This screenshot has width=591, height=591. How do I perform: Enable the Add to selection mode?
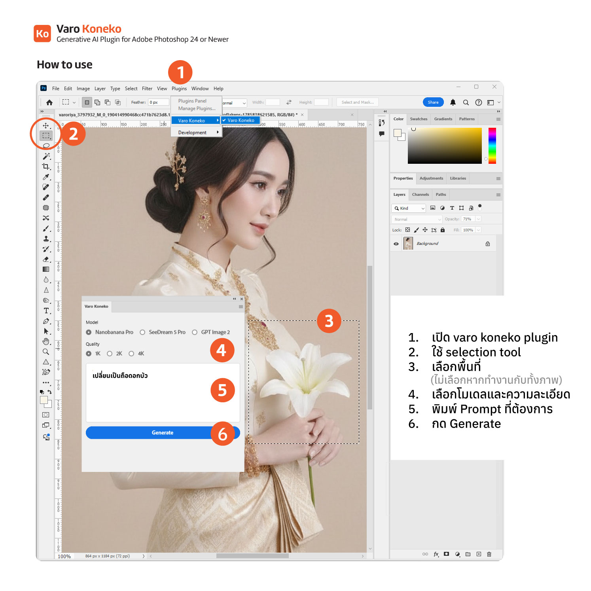pos(97,102)
